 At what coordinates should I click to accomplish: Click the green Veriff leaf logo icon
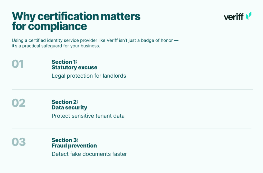point(248,16)
